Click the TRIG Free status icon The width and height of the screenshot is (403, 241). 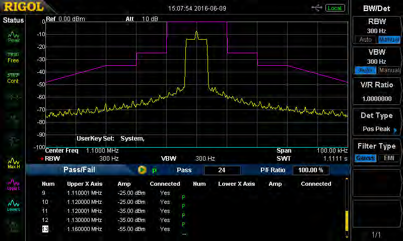click(x=13, y=58)
